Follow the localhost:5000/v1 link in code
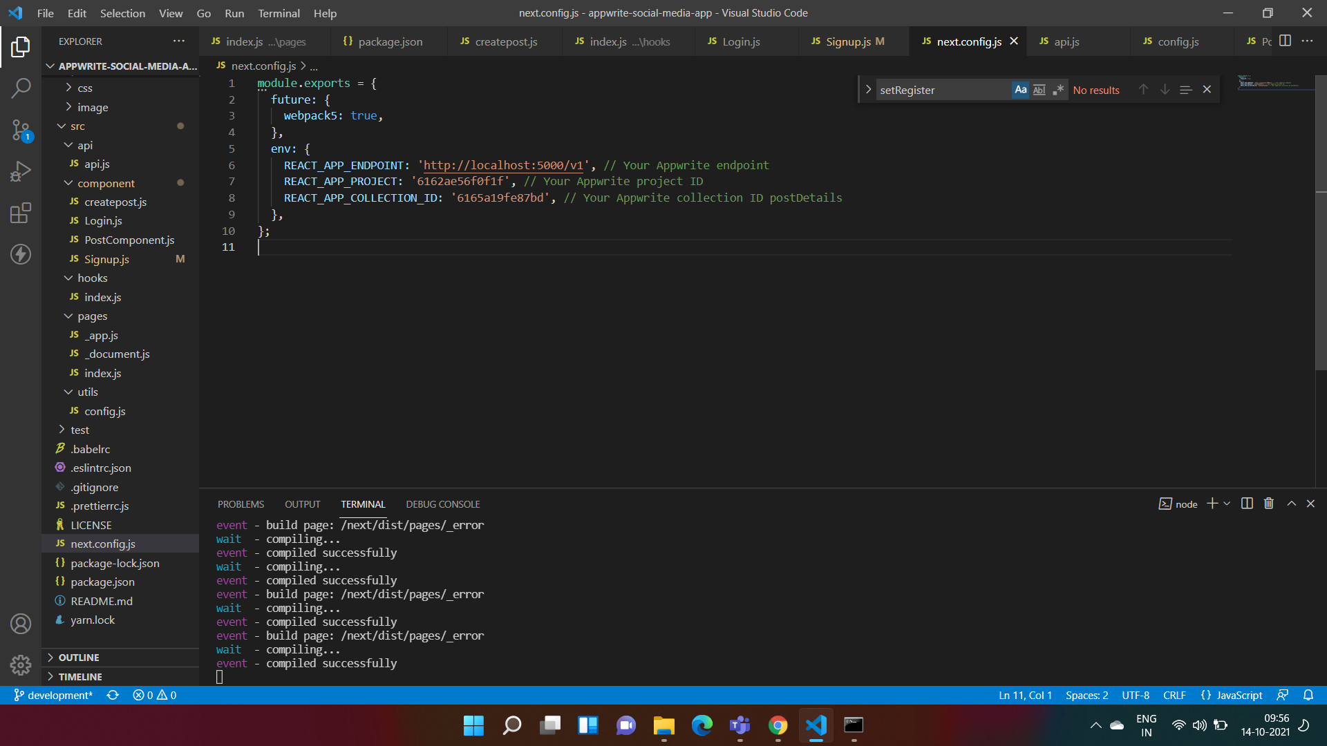The height and width of the screenshot is (746, 1327). tap(503, 165)
